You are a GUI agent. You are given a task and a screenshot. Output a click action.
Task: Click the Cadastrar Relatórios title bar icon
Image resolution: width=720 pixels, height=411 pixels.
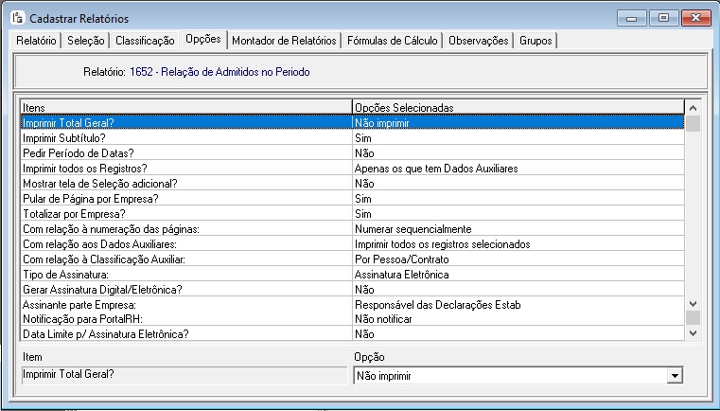(17, 18)
